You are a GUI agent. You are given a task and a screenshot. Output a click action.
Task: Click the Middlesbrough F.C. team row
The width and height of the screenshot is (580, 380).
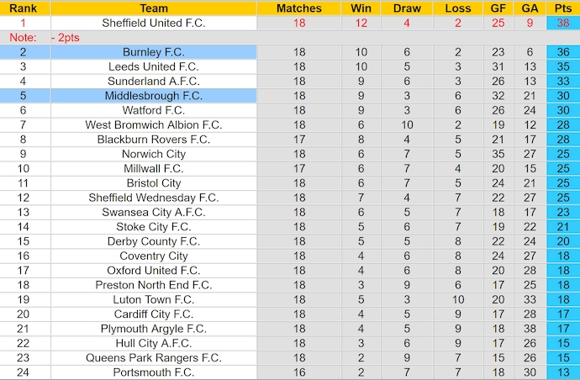tap(154, 96)
